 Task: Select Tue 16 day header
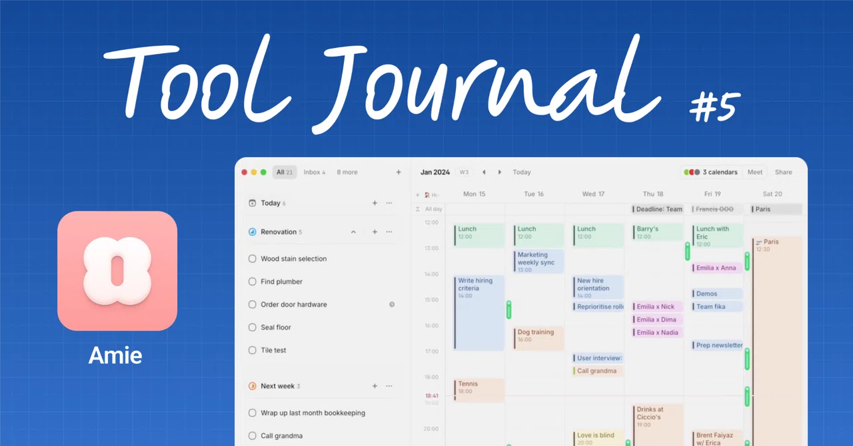tap(534, 194)
